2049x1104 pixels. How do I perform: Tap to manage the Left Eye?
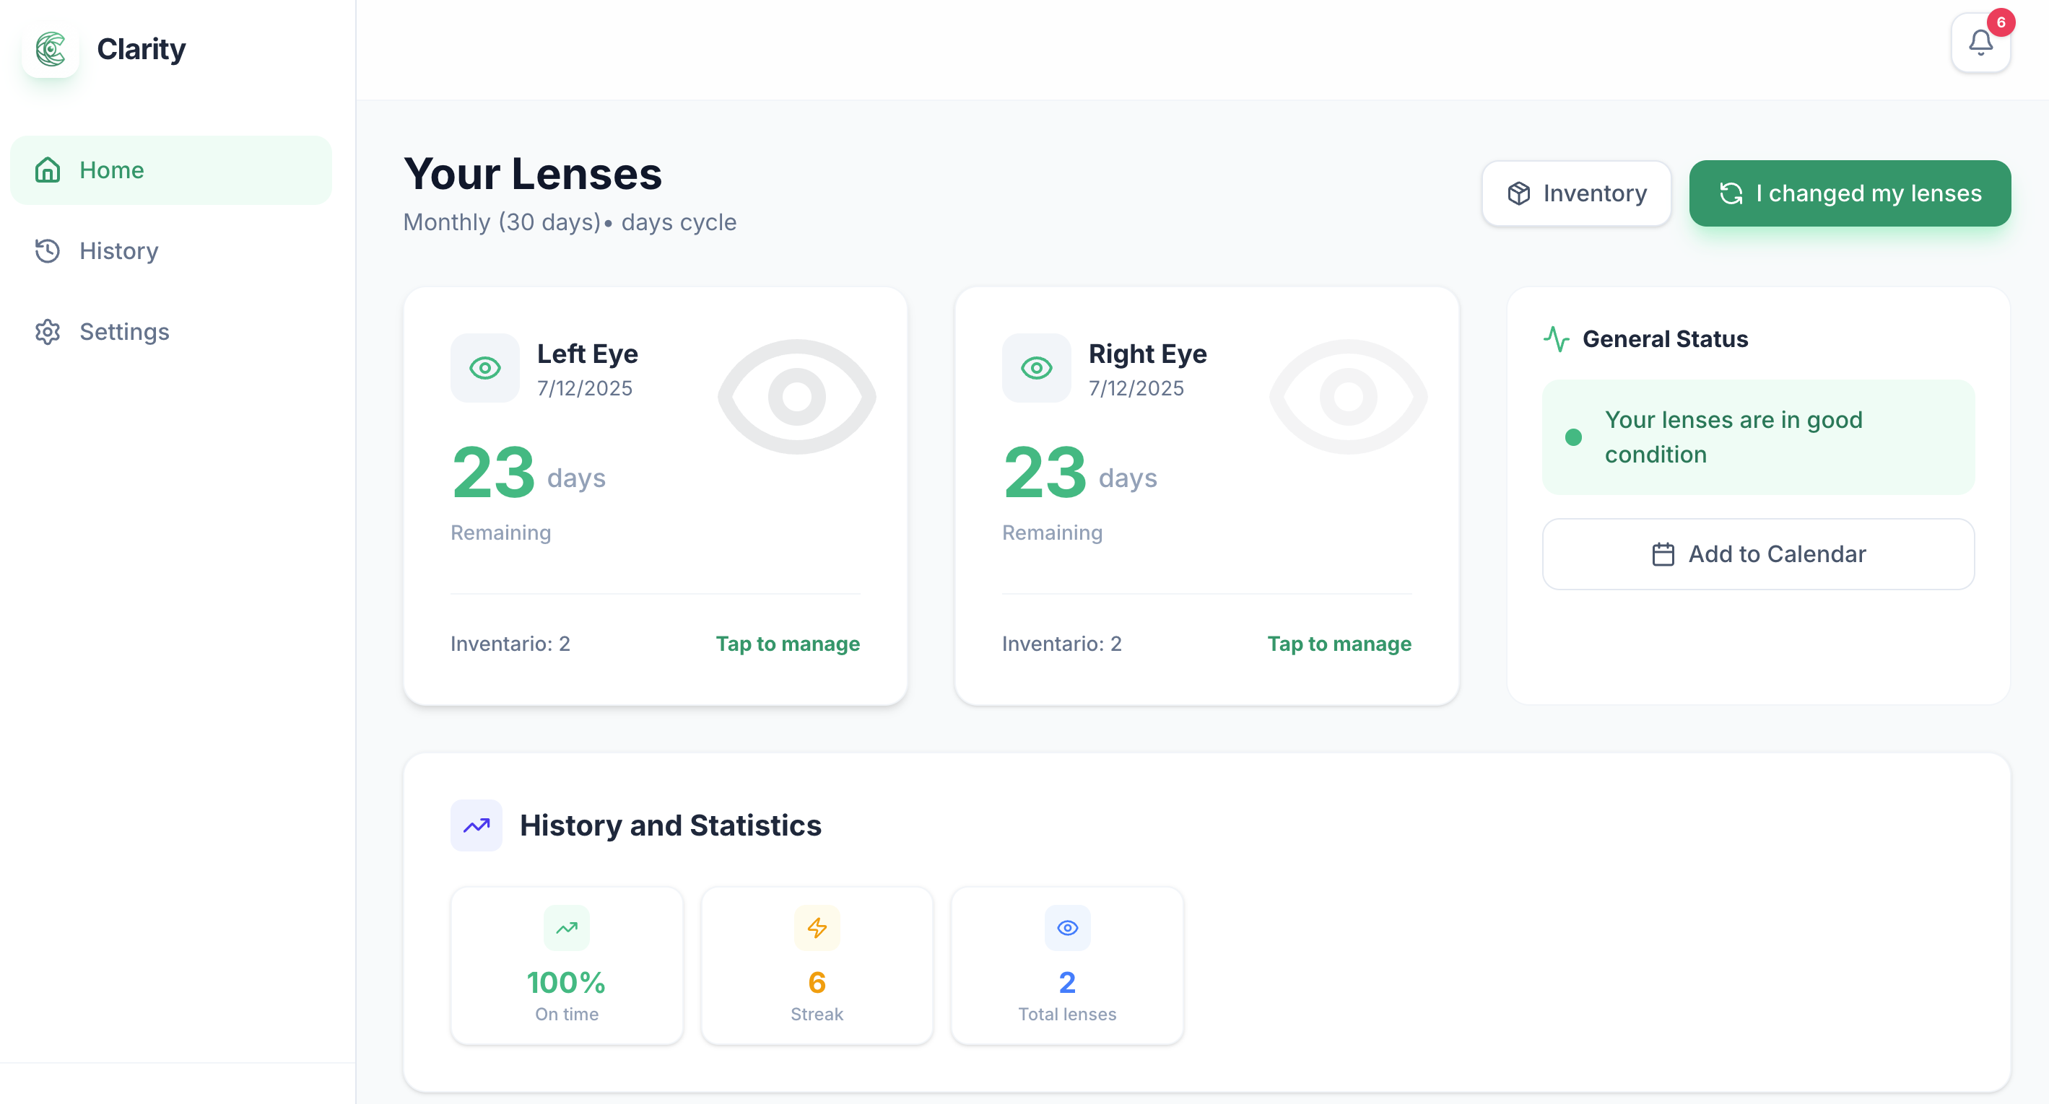click(787, 643)
